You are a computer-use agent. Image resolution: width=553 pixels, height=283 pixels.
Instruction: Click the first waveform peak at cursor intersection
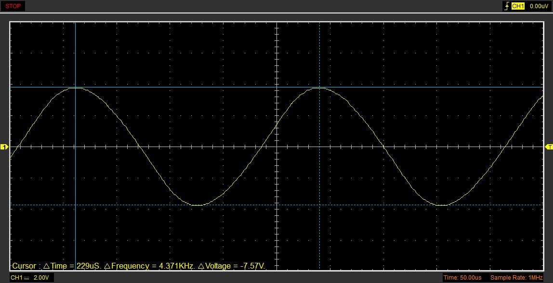pyautogui.click(x=75, y=87)
